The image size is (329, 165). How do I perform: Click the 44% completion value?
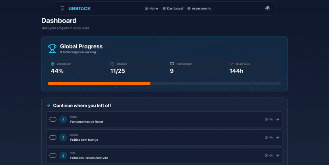[57, 71]
